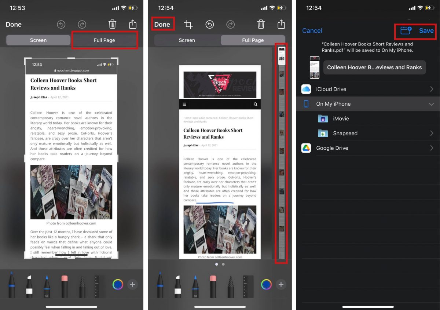
Task: Open the color picker wheel below the full-page preview
Action: (266, 284)
